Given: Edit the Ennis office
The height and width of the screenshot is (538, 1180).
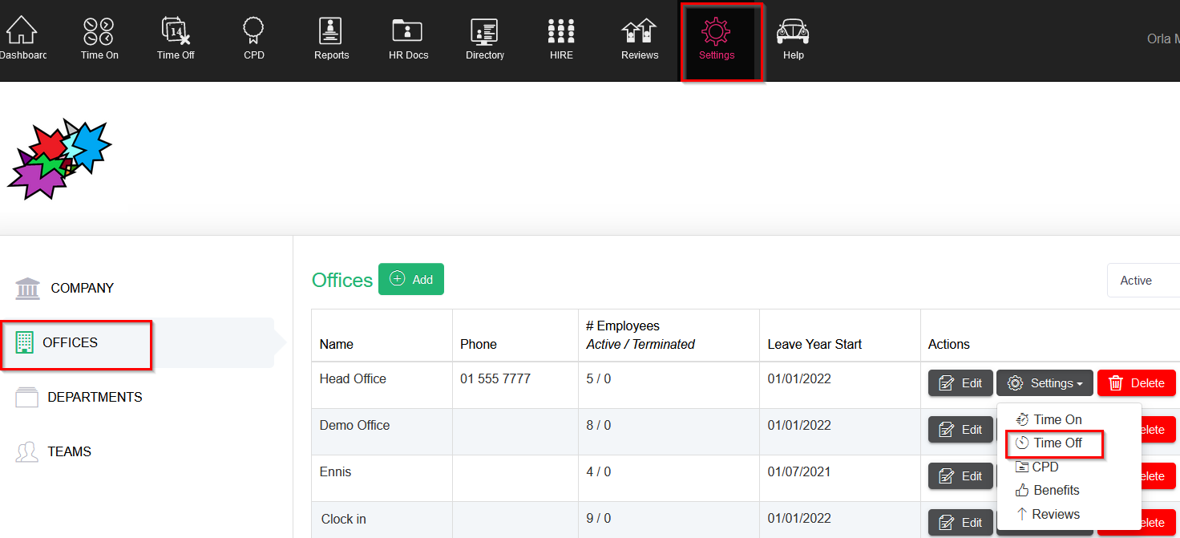Looking at the screenshot, I should tap(960, 476).
